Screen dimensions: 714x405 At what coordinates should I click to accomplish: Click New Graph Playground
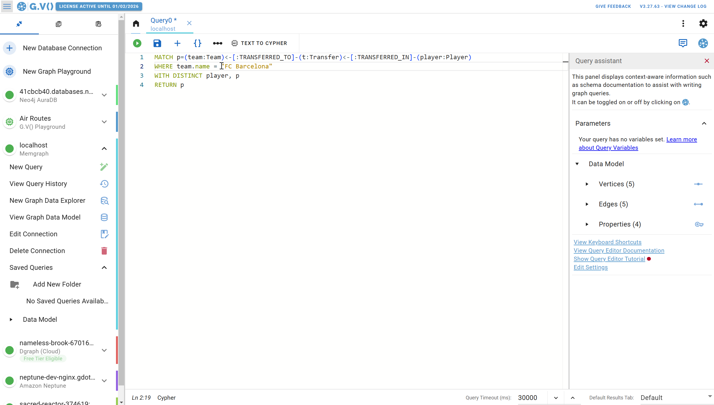coord(59,72)
